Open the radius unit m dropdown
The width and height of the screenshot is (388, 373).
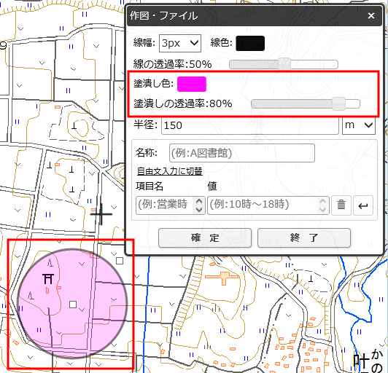[359, 125]
